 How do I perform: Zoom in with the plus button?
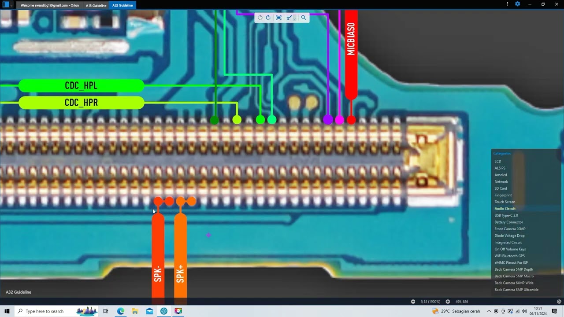coord(448,302)
